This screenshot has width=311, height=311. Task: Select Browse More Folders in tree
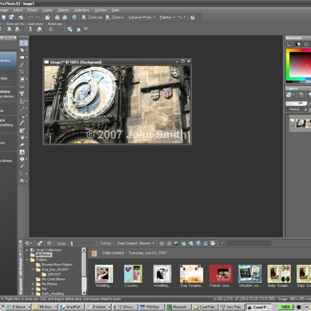coord(57,264)
